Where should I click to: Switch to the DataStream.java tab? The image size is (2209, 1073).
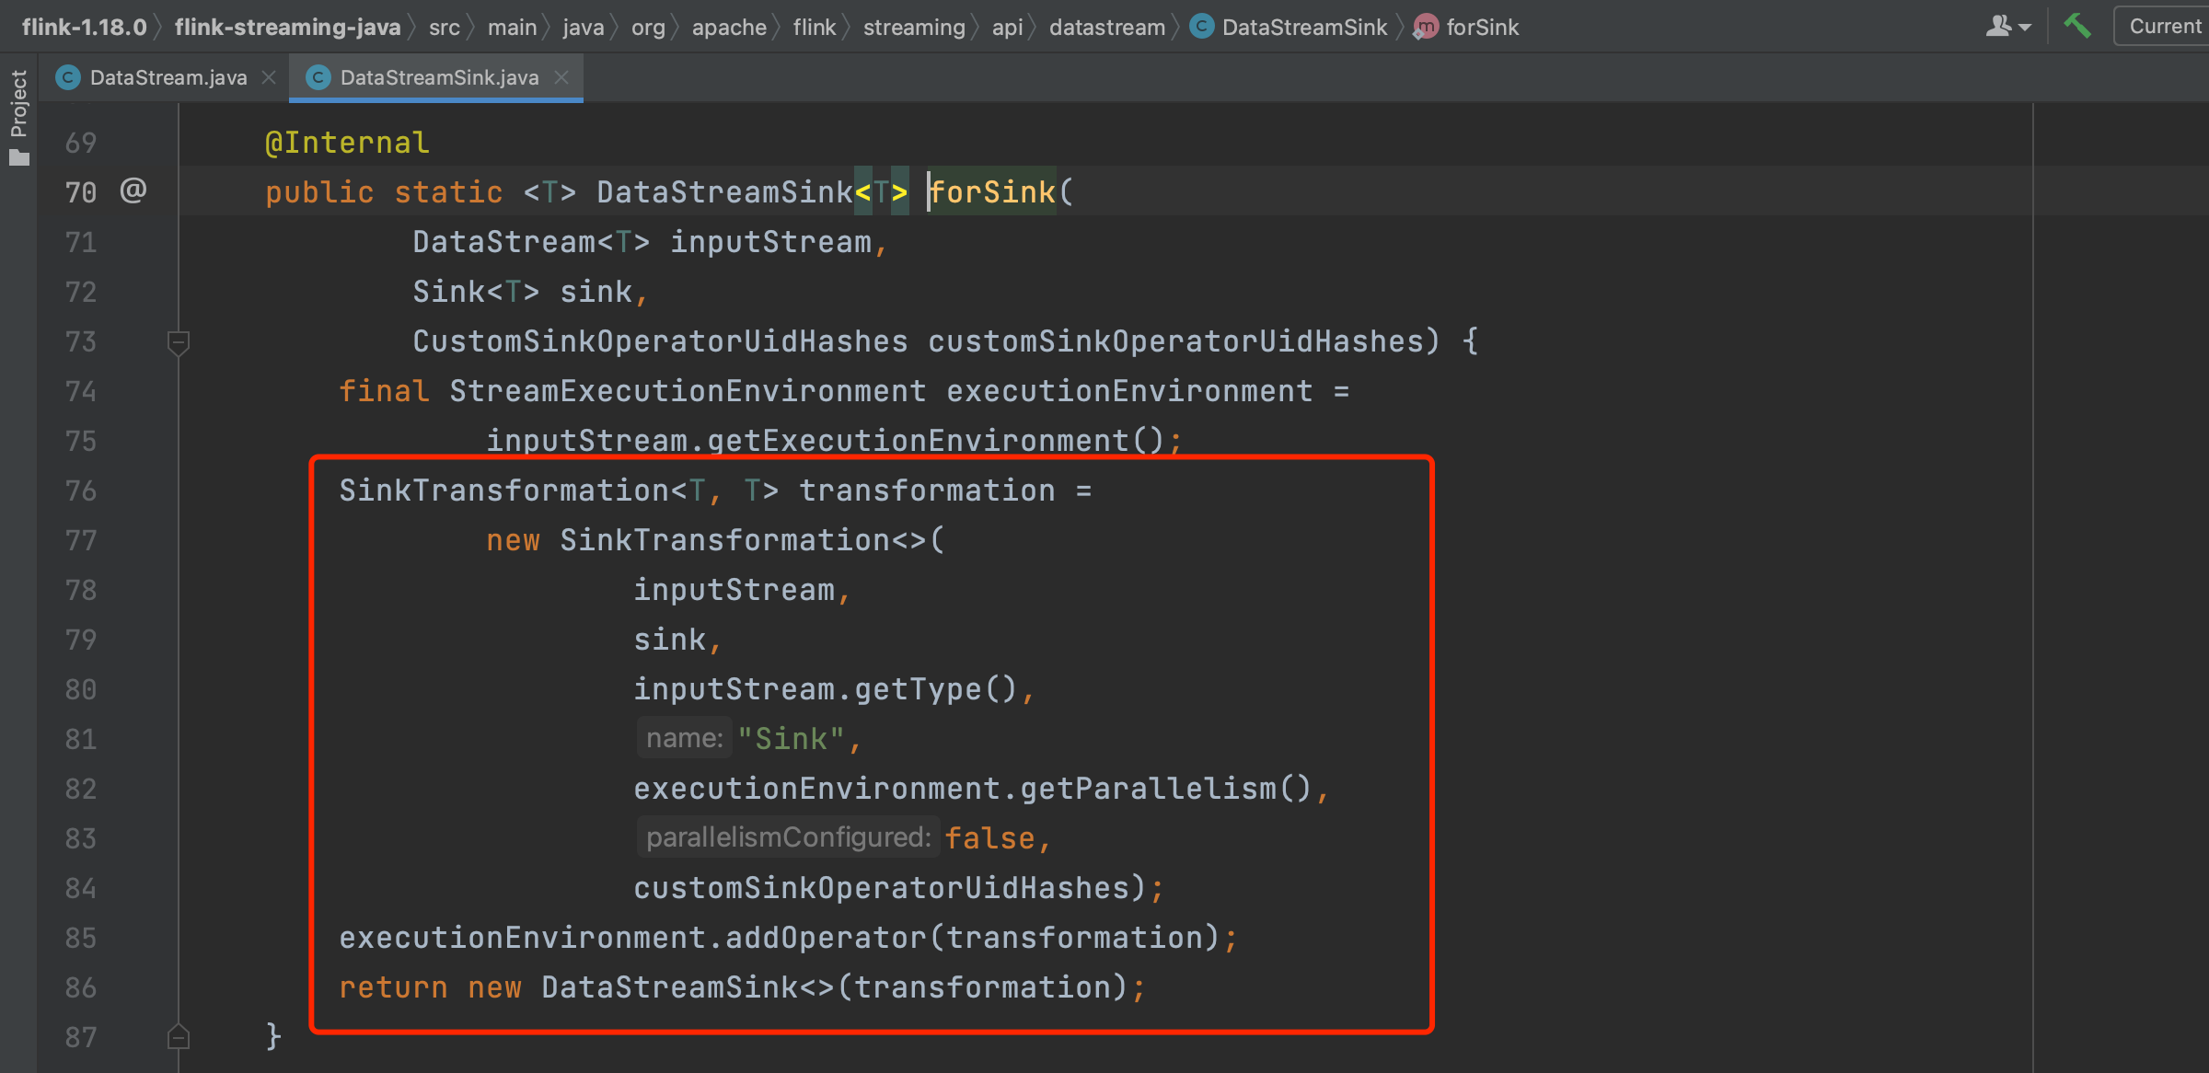tap(168, 78)
